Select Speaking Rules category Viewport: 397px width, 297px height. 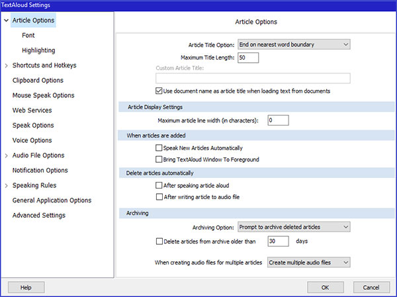tap(34, 185)
